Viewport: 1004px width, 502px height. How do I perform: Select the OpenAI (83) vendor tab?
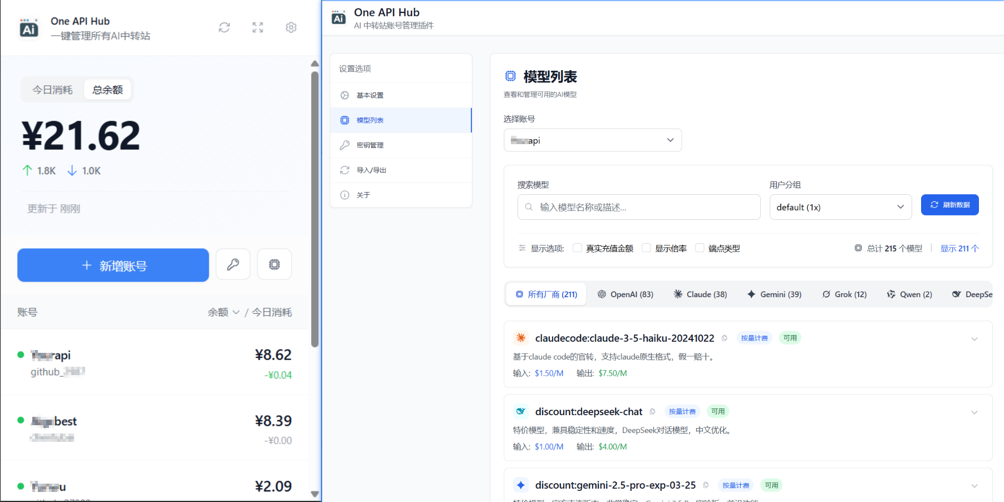tap(626, 294)
